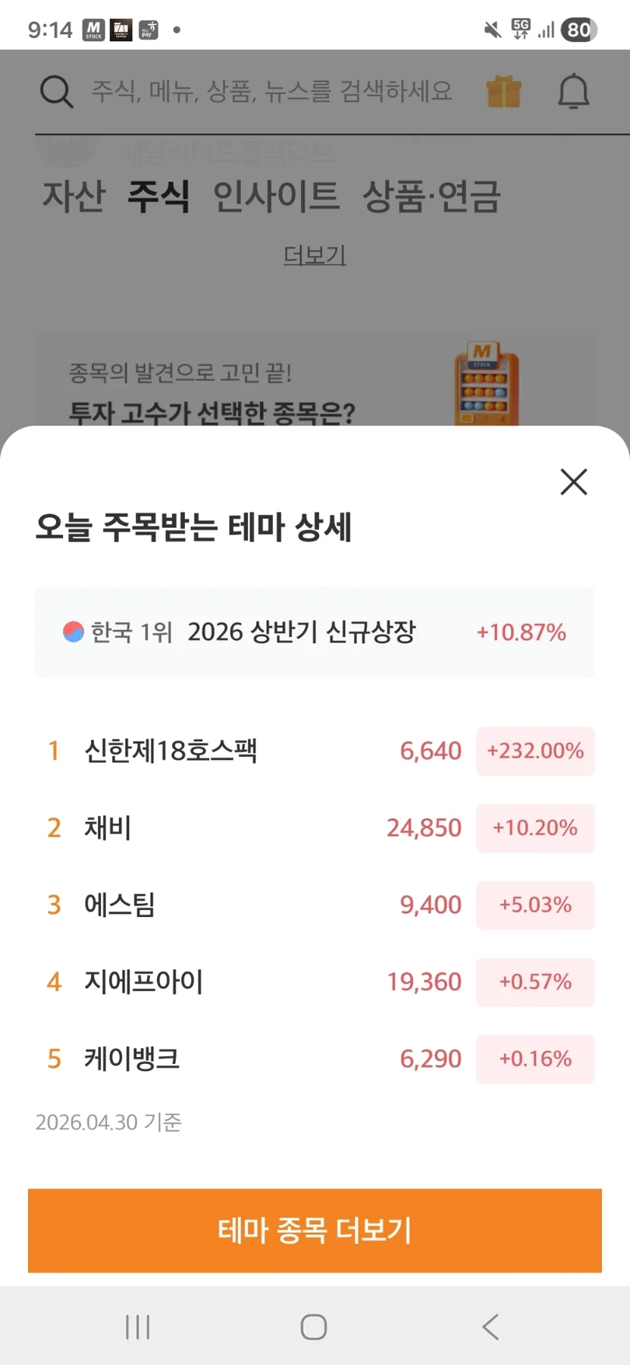Viewport: 630px width, 1365px height.
Task: Open the gift box icon
Action: (503, 92)
